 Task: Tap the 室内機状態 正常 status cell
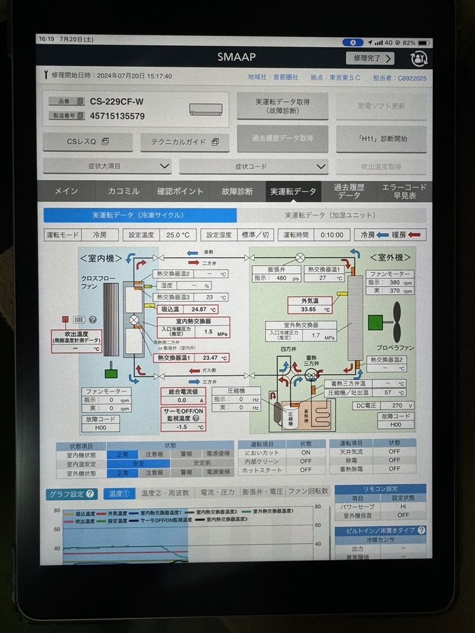point(122,454)
